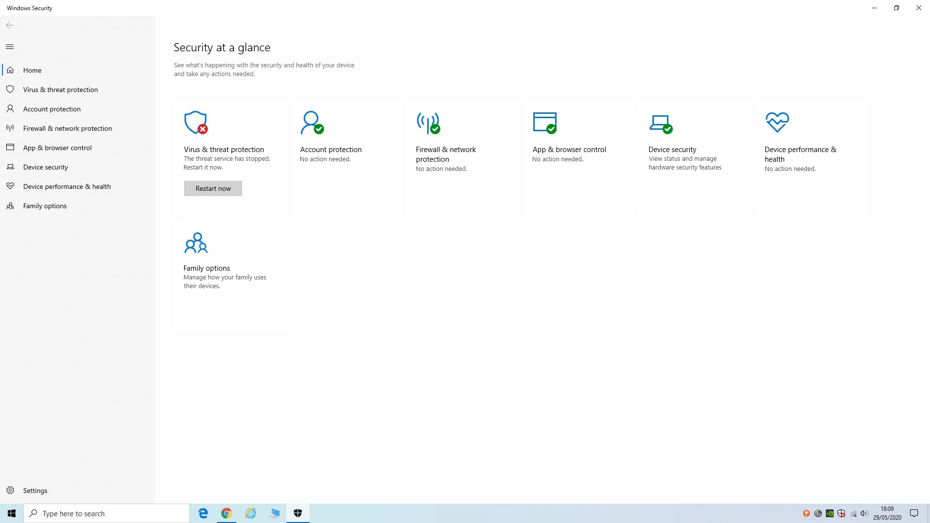The width and height of the screenshot is (930, 523).
Task: Open Settings in the sidebar
Action: click(x=77, y=491)
